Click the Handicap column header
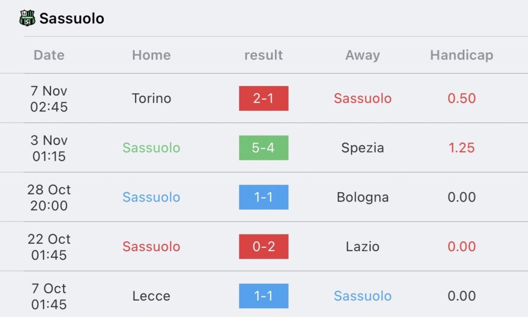Image resolution: width=528 pixels, height=317 pixels. [461, 55]
